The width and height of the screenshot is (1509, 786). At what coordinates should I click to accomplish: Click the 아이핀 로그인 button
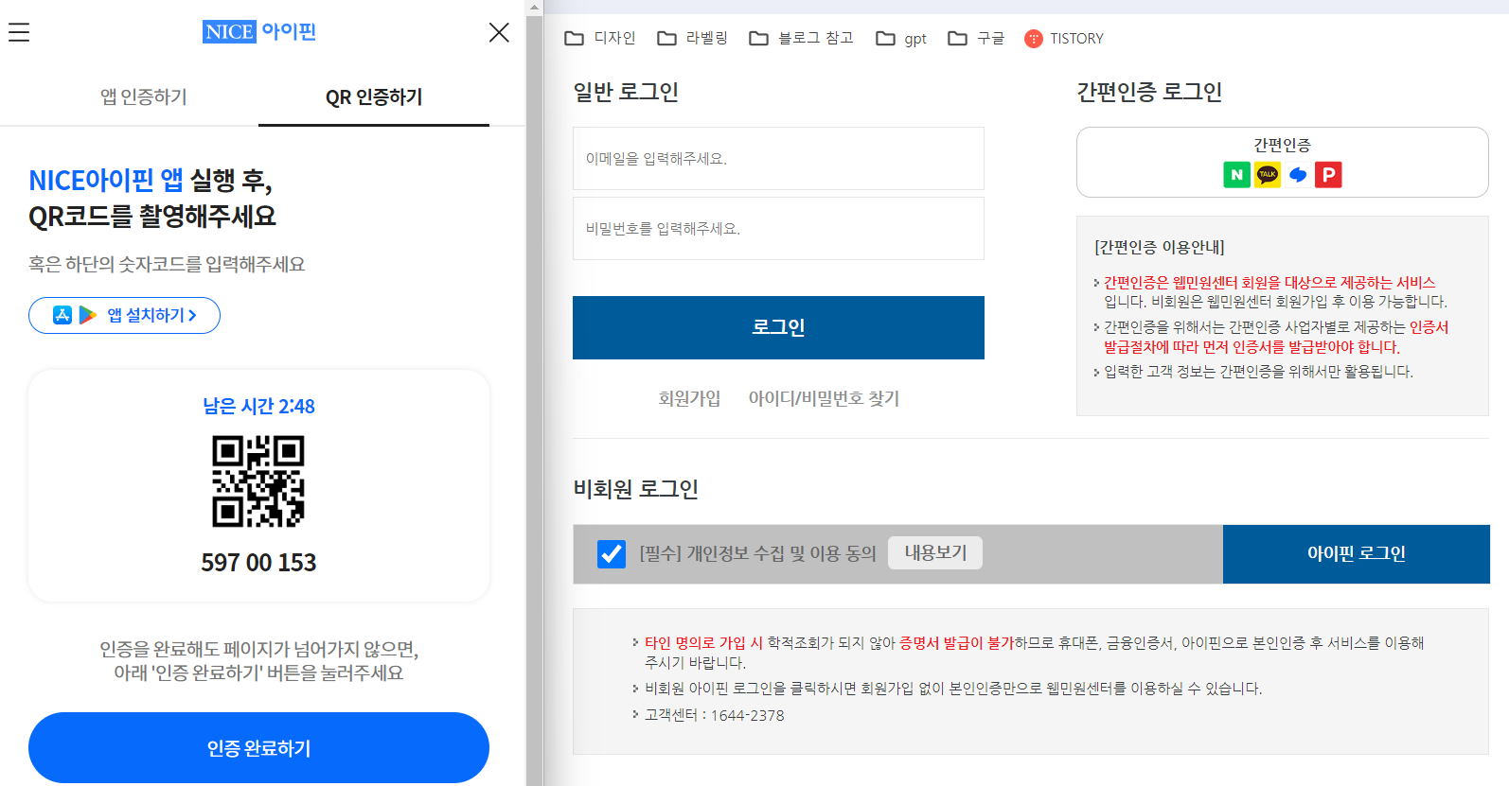(x=1357, y=553)
